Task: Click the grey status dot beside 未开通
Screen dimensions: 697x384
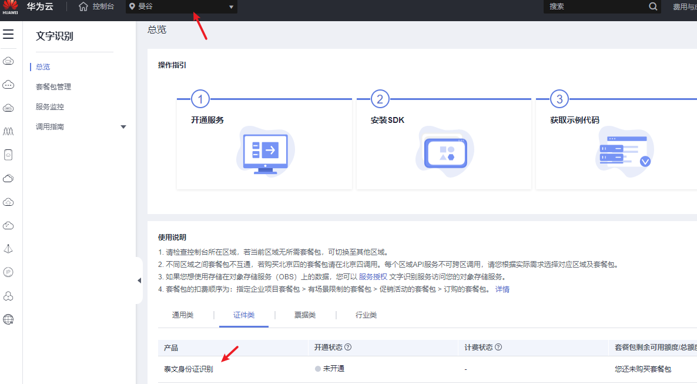Action: coord(318,369)
